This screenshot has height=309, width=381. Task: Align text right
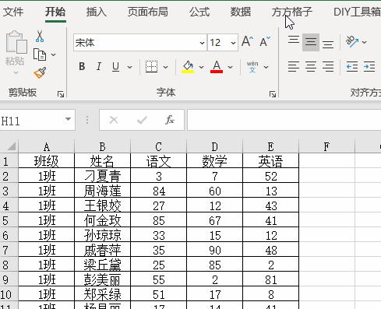tap(328, 67)
